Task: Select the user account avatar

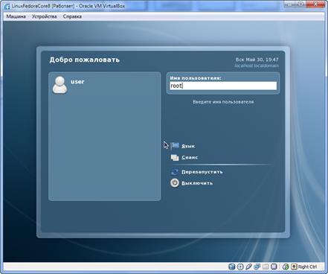Action: tap(60, 85)
